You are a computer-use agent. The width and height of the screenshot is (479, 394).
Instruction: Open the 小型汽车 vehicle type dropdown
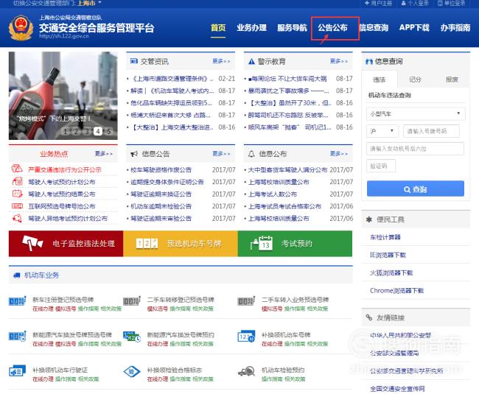416,113
